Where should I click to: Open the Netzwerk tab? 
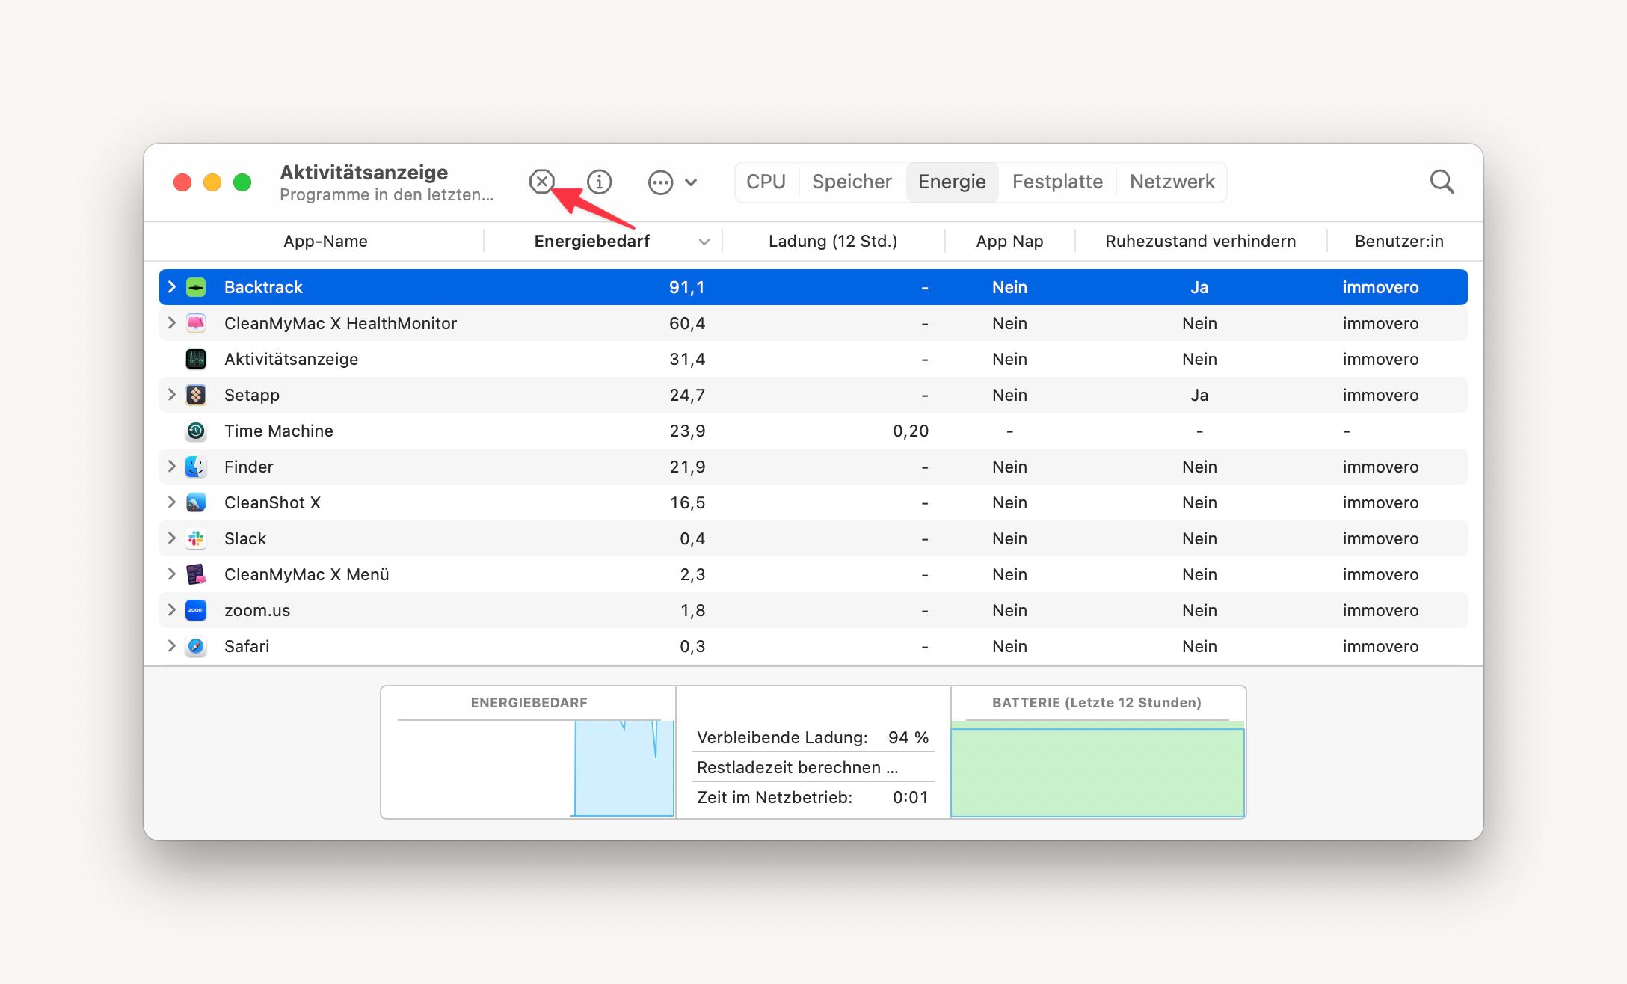(x=1172, y=182)
